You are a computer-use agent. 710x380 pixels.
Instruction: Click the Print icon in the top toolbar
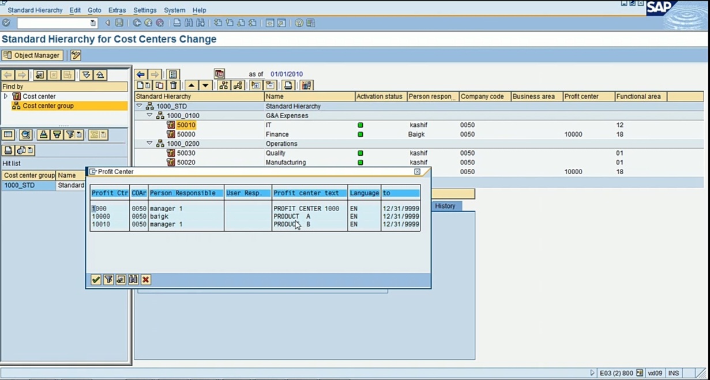click(x=177, y=23)
